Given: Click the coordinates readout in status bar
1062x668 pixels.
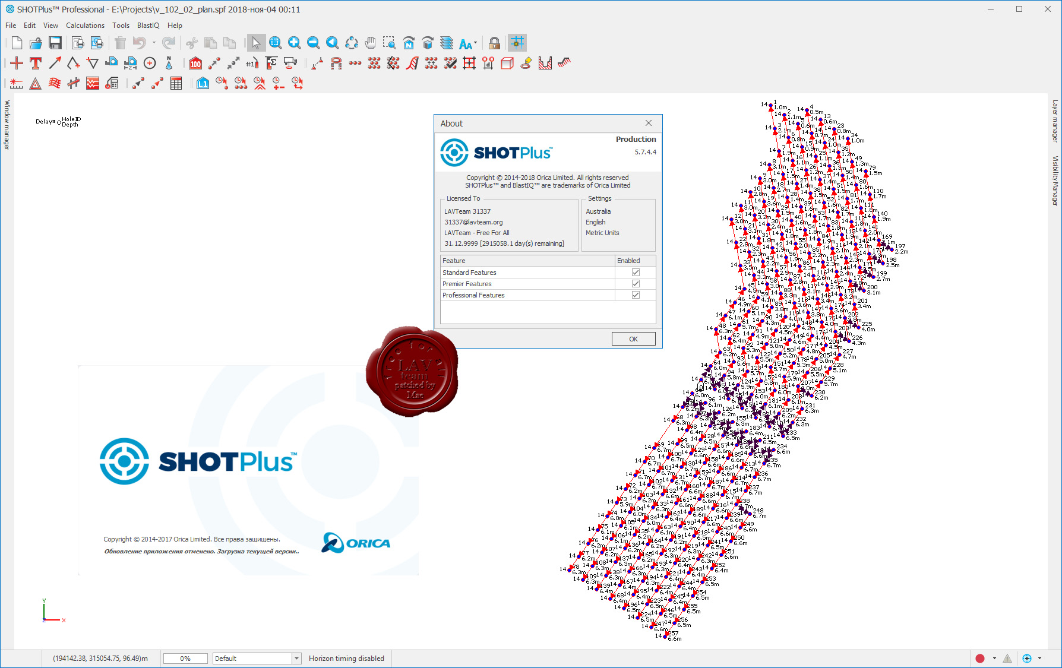Looking at the screenshot, I should point(100,658).
